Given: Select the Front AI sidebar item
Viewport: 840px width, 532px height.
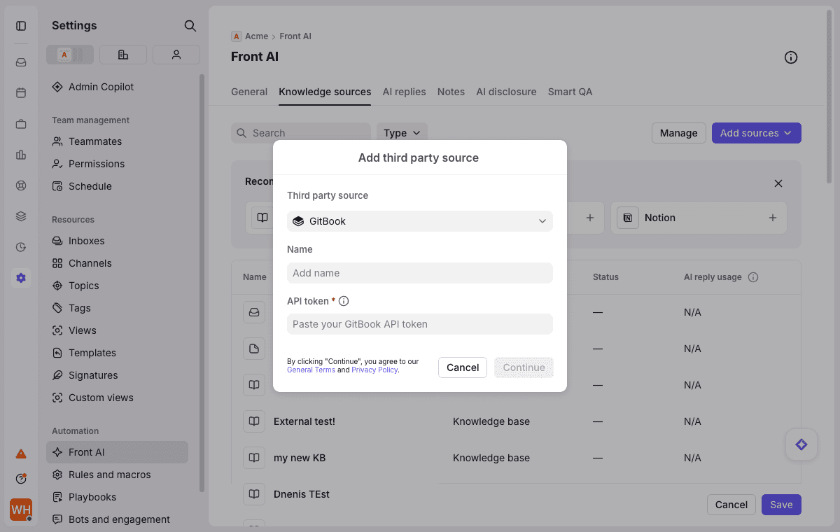Looking at the screenshot, I should click(117, 452).
